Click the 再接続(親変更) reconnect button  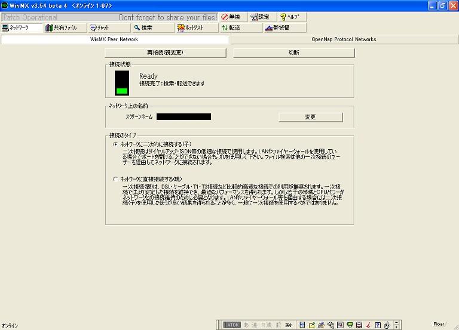165,53
